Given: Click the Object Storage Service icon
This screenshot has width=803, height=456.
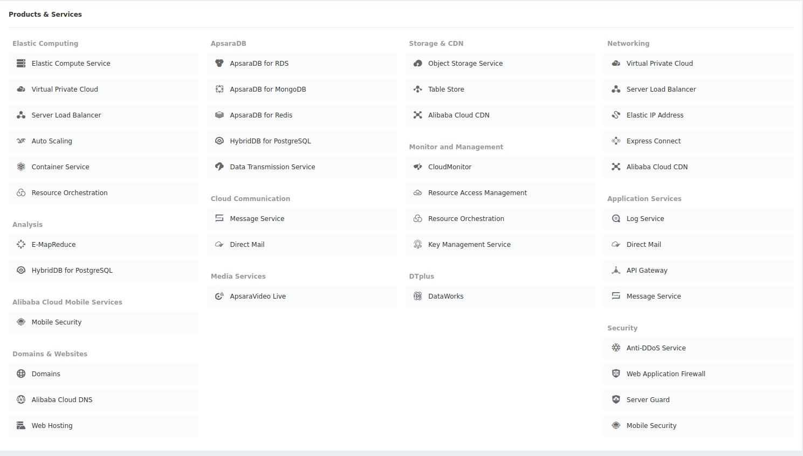Looking at the screenshot, I should pos(418,64).
